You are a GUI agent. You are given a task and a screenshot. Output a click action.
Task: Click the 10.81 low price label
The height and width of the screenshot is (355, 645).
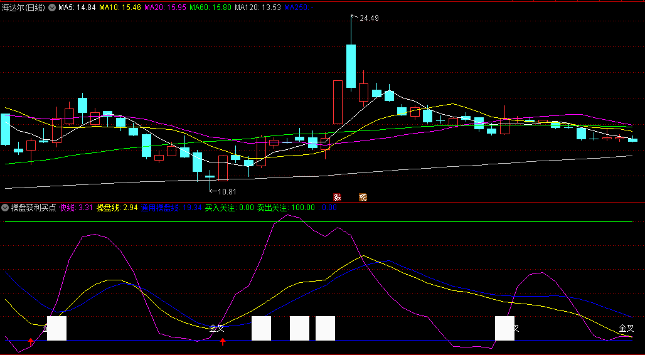(227, 192)
